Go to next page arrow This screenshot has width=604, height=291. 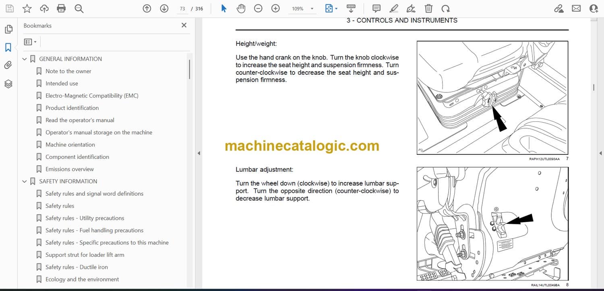pos(164,8)
